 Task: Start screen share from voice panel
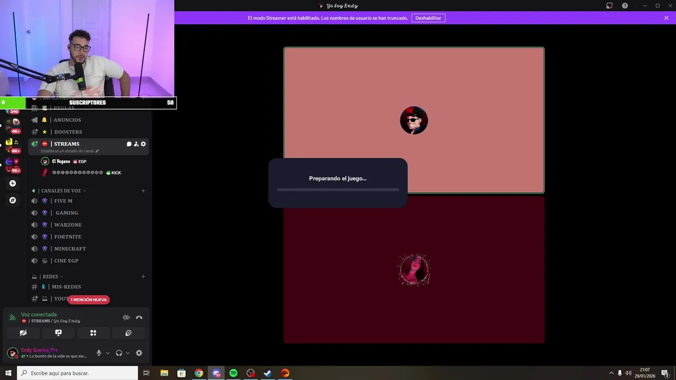(58, 333)
